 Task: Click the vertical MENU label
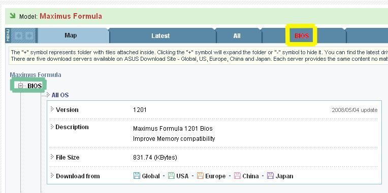click(8, 35)
